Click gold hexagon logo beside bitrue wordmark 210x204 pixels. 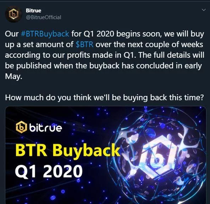[x=21, y=127]
